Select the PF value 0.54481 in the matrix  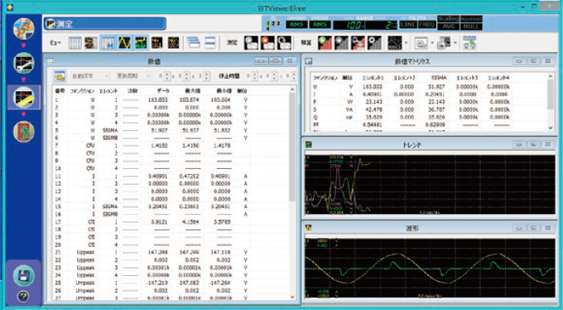point(373,124)
